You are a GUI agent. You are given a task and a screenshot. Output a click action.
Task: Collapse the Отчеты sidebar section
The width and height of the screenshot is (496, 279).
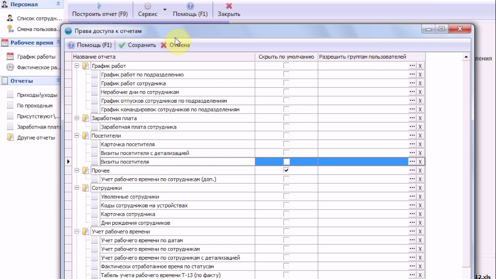(x=59, y=80)
